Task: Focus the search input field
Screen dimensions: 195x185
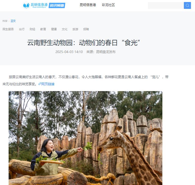Action: coord(166,5)
